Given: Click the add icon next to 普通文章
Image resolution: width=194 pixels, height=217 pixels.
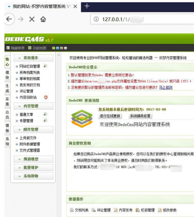Looking at the screenshot, I should click(45, 114).
